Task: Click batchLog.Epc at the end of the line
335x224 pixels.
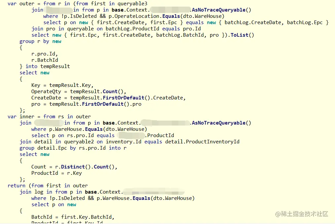Action: coord(305,22)
